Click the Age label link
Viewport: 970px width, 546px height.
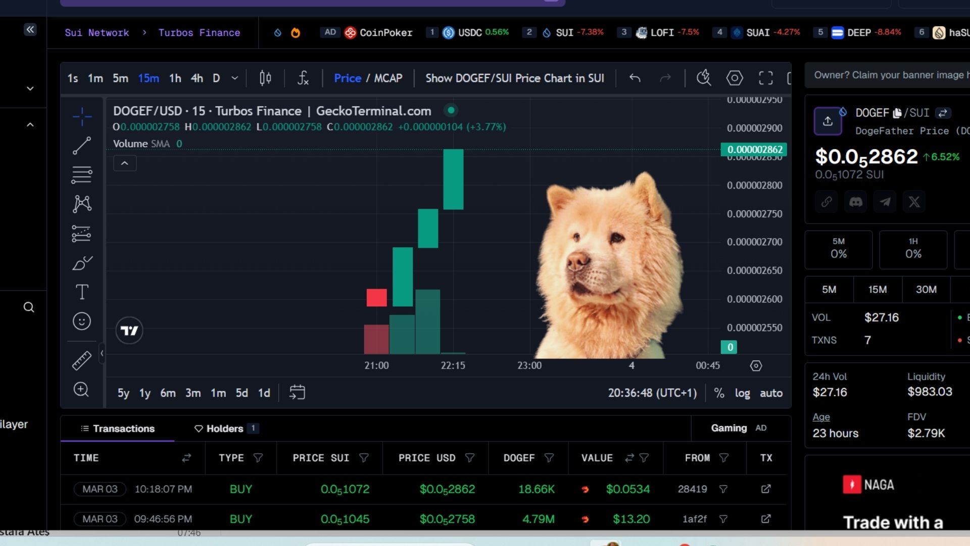point(821,417)
